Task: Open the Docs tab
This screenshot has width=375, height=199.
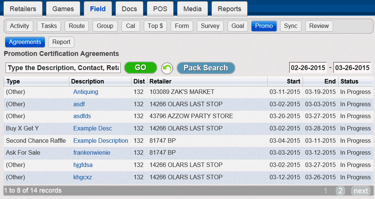Action: pos(129,9)
